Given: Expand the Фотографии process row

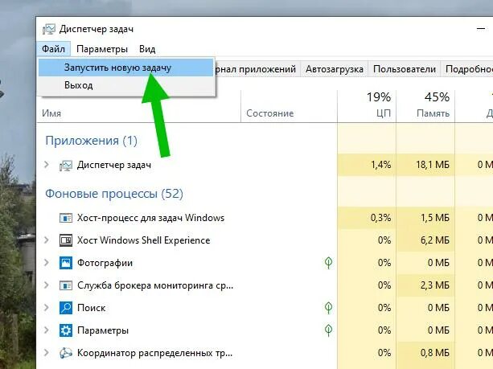Looking at the screenshot, I should click(47, 262).
